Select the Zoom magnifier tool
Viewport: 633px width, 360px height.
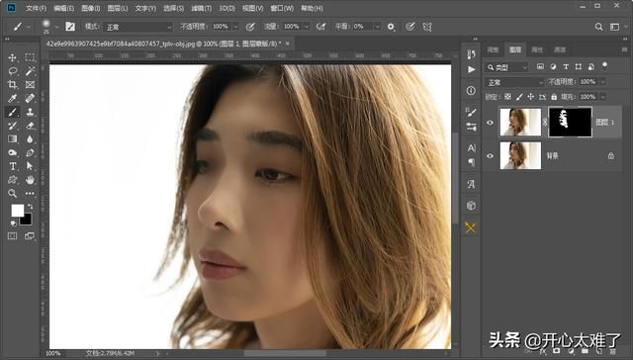click(12, 193)
